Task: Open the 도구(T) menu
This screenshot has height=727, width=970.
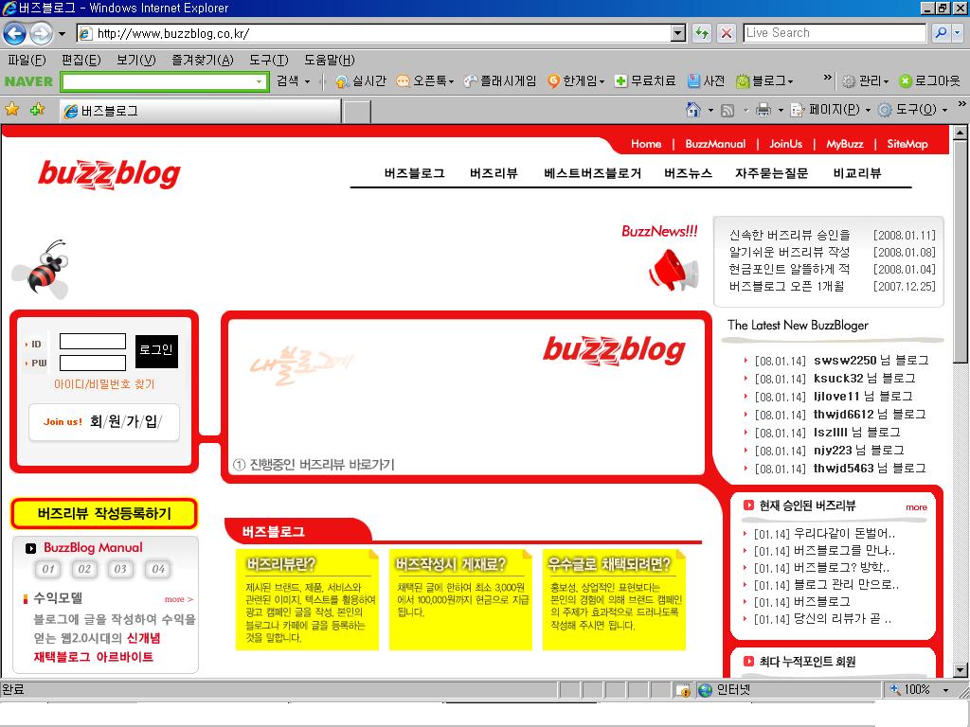Action: [x=268, y=60]
